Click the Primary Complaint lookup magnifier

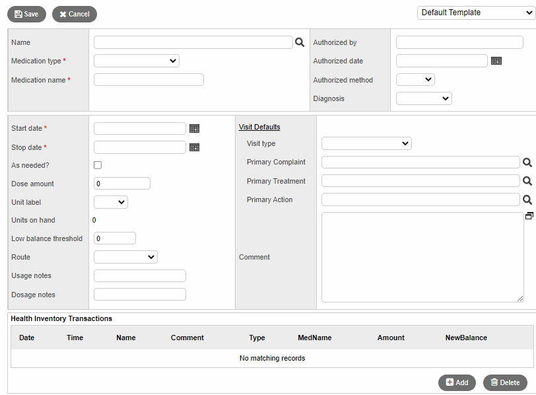[527, 162]
